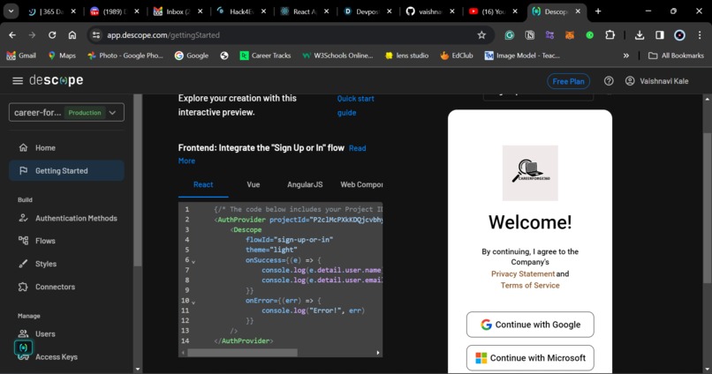The height and width of the screenshot is (374, 712).
Task: Click the code scrollbar right arrow
Action: coord(378,352)
